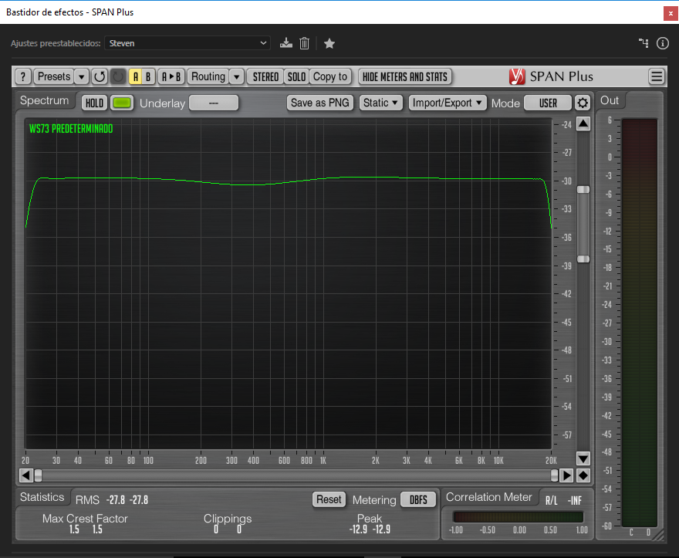Open the Routing menu
Viewport: 679px width, 558px height.
[x=208, y=76]
